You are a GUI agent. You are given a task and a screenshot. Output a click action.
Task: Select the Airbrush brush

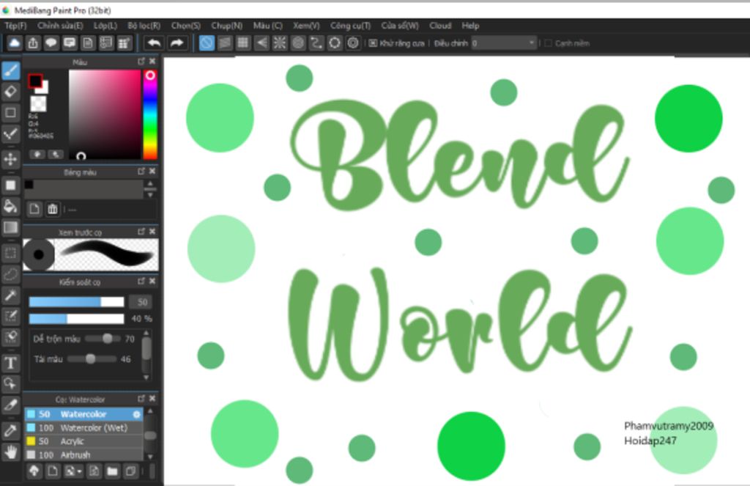pyautogui.click(x=83, y=454)
